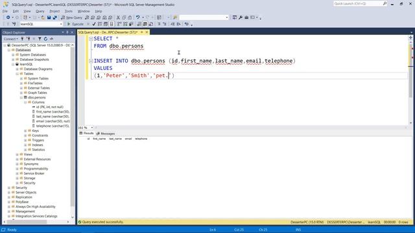Screen dimensions: 415x233
Task: Toggle Include Client Statistics
Action: 131,24
